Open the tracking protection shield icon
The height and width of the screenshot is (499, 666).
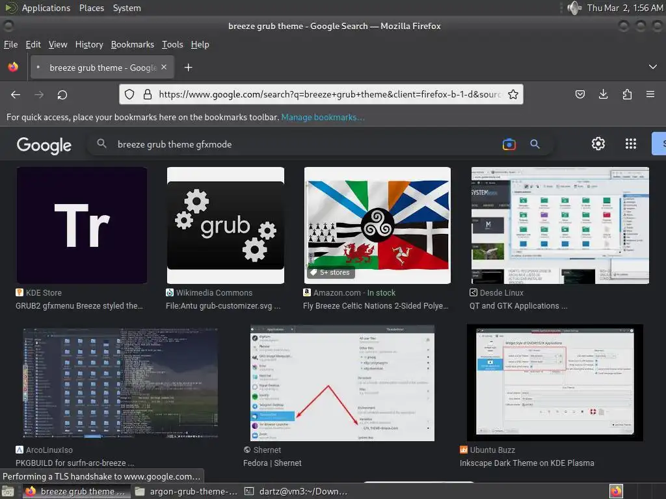[129, 94]
